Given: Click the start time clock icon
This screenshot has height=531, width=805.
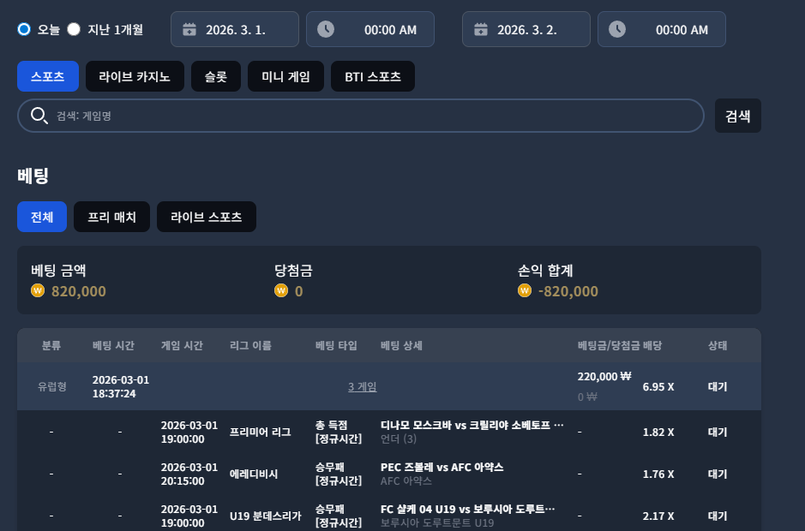Looking at the screenshot, I should coord(326,29).
